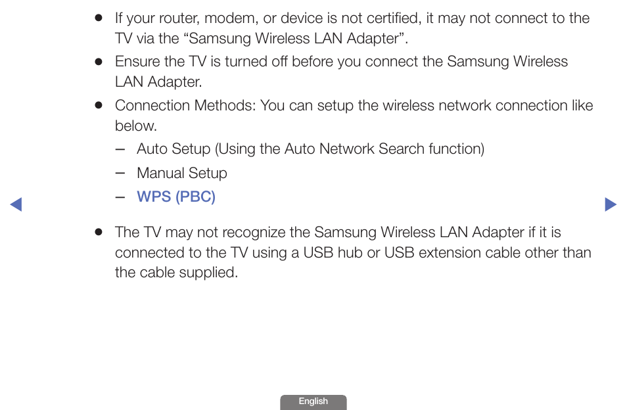Click the dash before WPS (PBC)

tap(120, 197)
